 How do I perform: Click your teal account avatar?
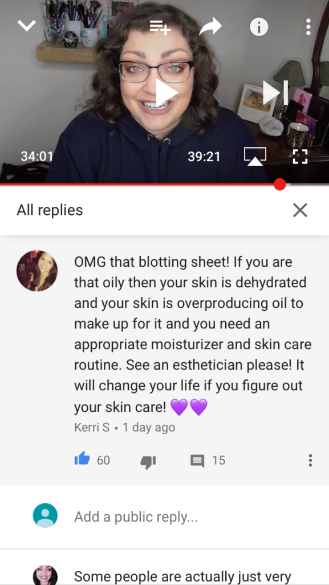(x=46, y=515)
